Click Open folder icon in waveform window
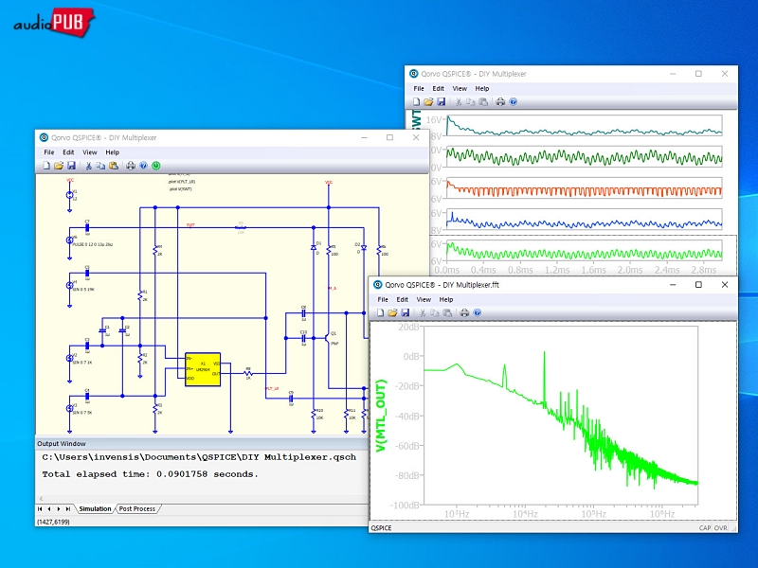758x568 pixels. click(x=428, y=102)
